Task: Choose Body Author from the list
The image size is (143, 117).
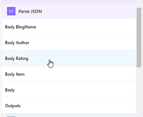Action: pyautogui.click(x=69, y=42)
